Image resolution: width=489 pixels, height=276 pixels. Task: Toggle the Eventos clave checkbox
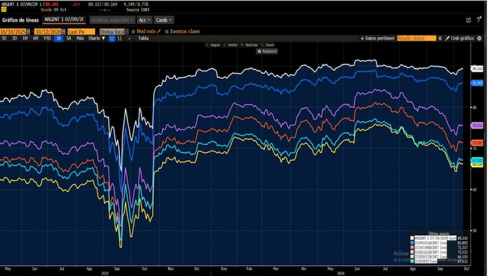(166, 32)
